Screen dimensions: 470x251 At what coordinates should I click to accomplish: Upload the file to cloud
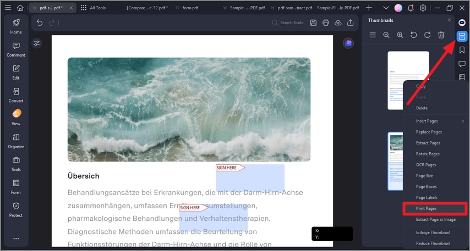(x=338, y=23)
